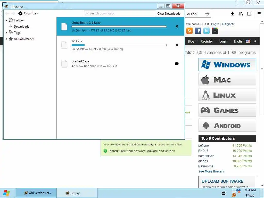Click the taskbar clock showing 7:34 AM
Viewport: 264px width, 198px height.
click(250, 190)
